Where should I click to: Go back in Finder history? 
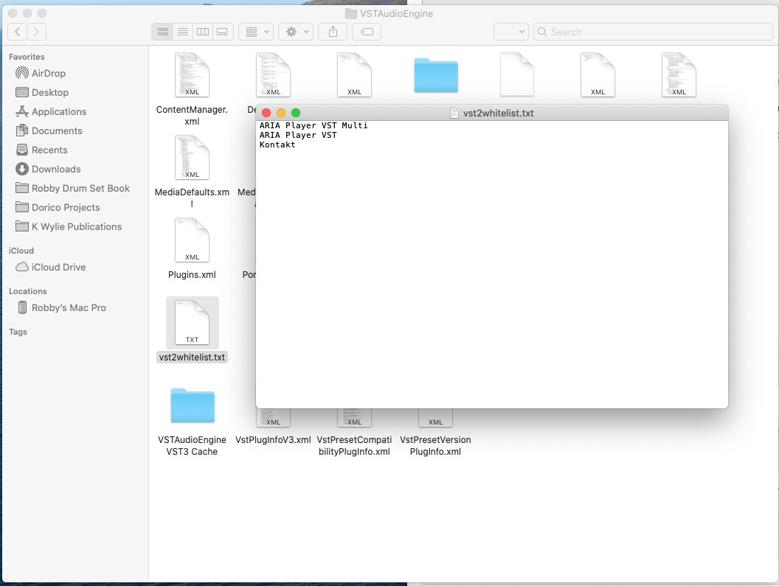18,32
